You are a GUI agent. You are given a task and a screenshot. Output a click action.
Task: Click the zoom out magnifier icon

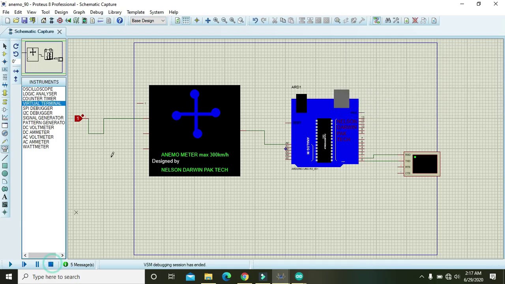(224, 21)
